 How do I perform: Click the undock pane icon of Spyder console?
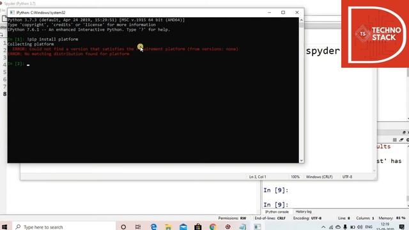404,132
